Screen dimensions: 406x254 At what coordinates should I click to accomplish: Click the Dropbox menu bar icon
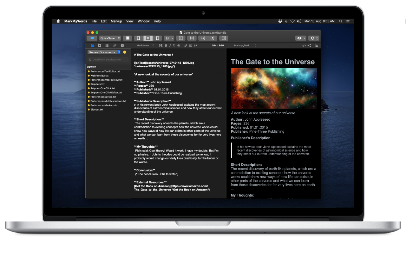click(280, 21)
